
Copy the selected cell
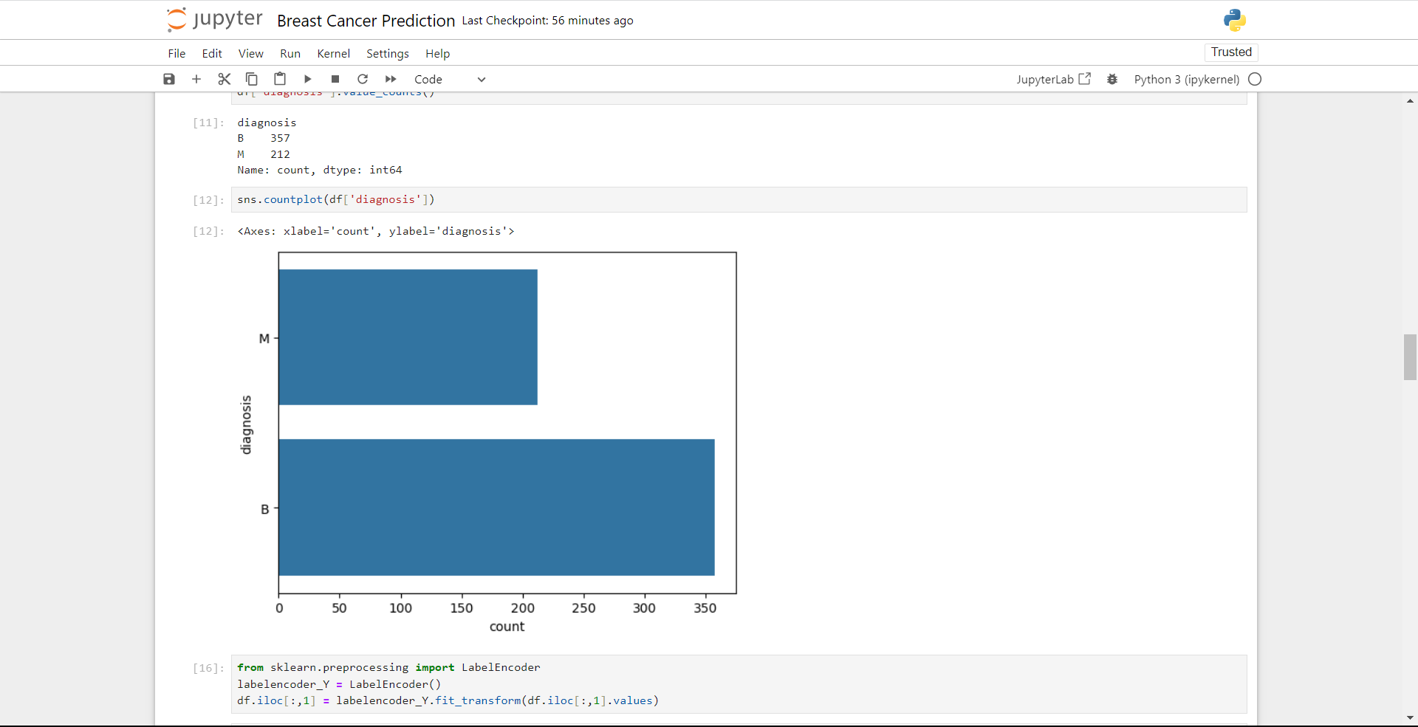(251, 79)
